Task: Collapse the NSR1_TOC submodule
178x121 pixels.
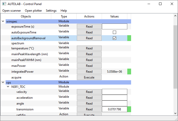Action: pos(8,87)
